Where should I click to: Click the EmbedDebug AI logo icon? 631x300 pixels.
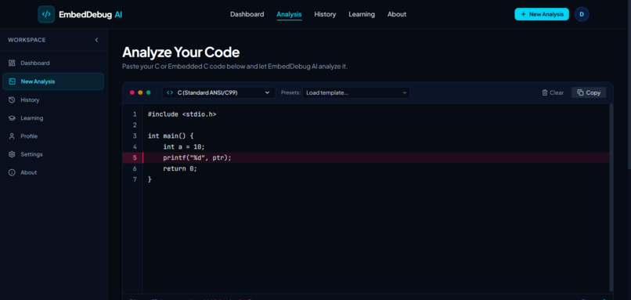46,15
